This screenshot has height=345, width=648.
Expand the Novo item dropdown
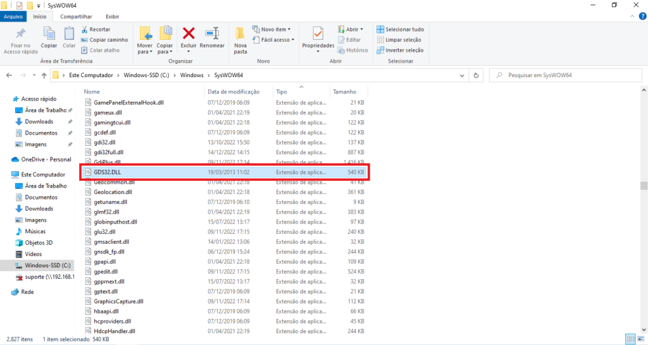click(x=271, y=30)
